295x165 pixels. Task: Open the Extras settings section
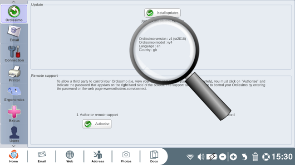click(14, 114)
